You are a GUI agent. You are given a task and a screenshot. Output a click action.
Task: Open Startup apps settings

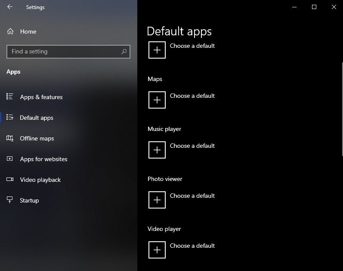29,200
